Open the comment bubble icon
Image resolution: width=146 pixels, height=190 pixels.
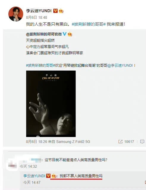(142, 141)
